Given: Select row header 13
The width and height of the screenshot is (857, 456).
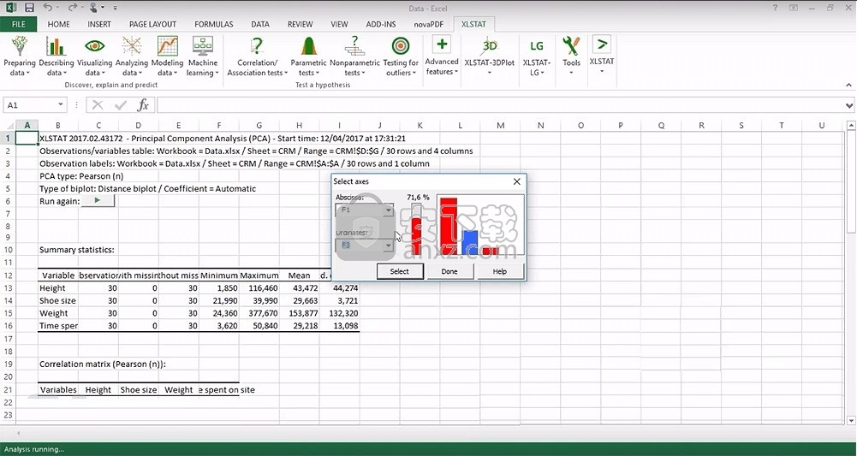Looking at the screenshot, I should coord(8,287).
